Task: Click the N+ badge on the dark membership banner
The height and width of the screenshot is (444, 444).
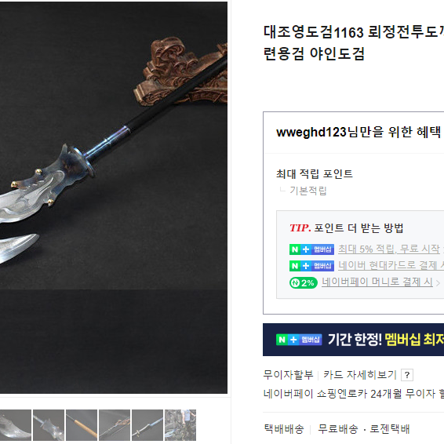Action: pyautogui.click(x=299, y=340)
